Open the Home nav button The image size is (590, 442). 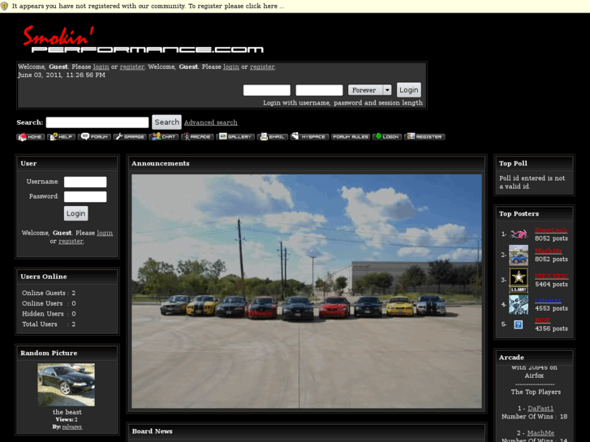(31, 136)
